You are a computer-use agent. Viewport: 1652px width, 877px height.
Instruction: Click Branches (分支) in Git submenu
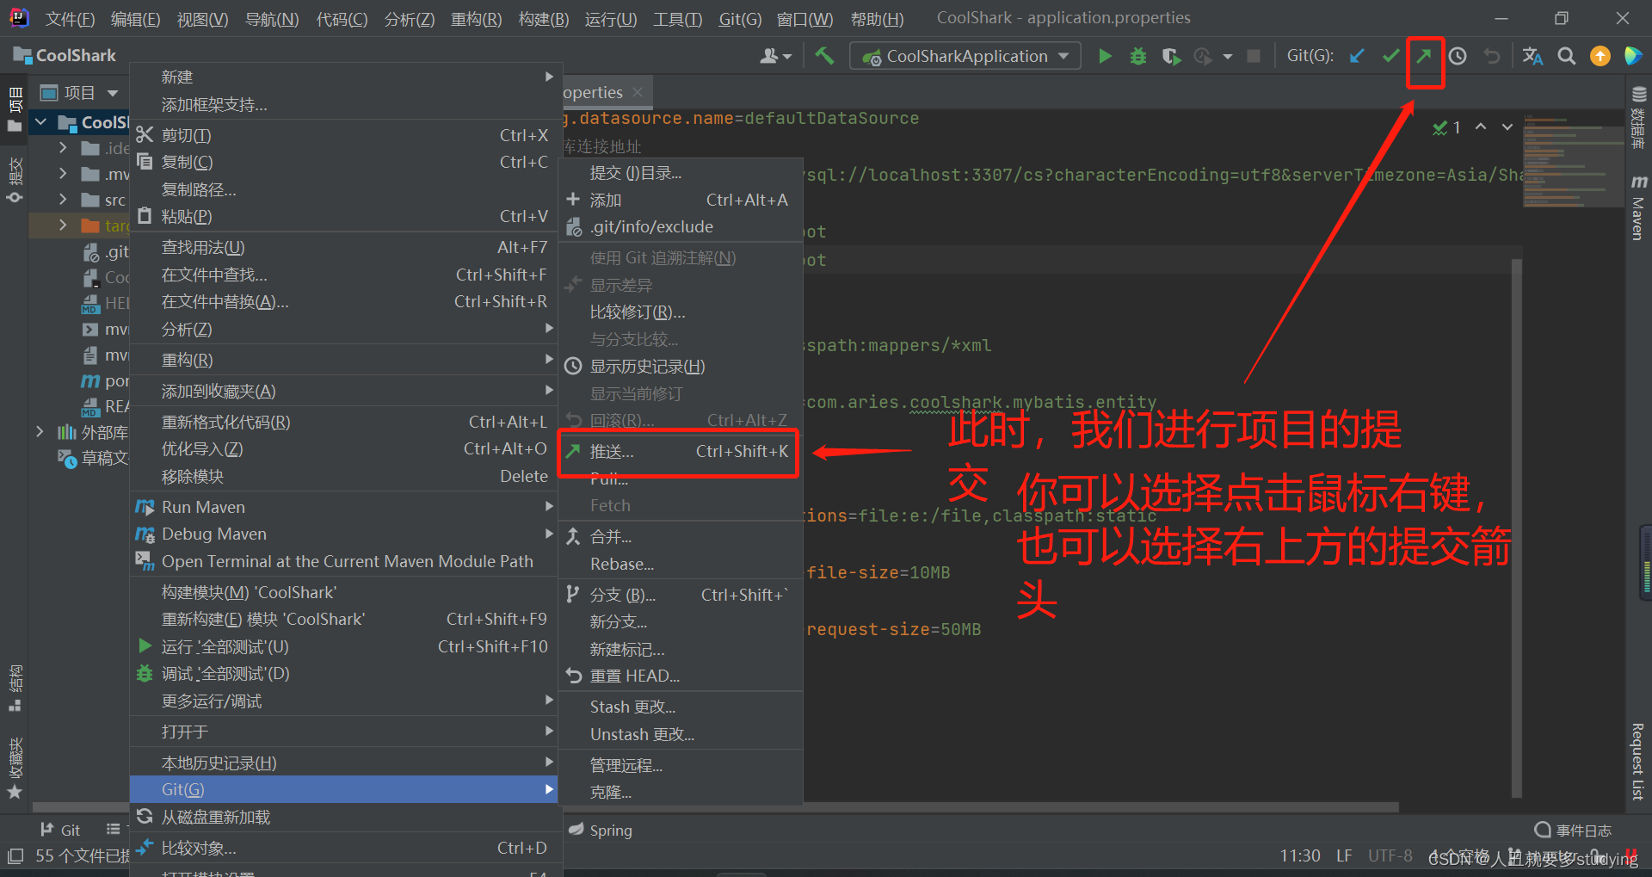680,595
